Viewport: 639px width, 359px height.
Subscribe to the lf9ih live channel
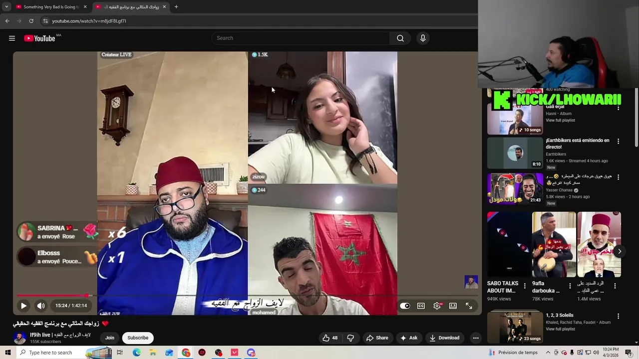pyautogui.click(x=138, y=338)
